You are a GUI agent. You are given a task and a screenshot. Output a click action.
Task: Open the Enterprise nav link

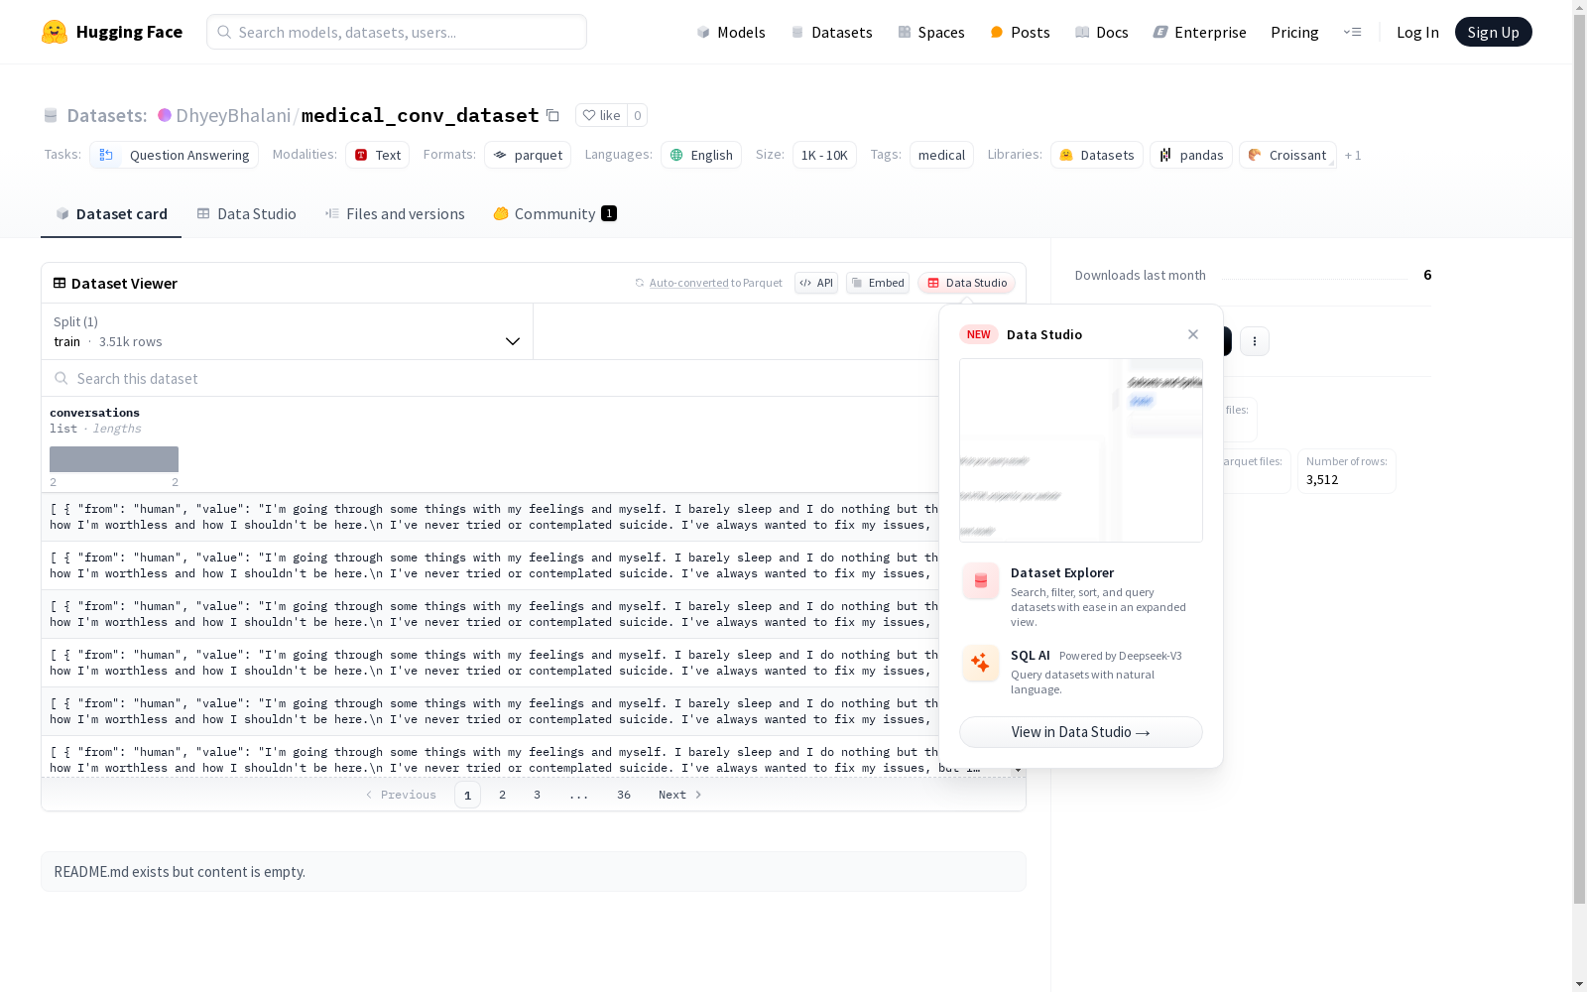[1199, 32]
